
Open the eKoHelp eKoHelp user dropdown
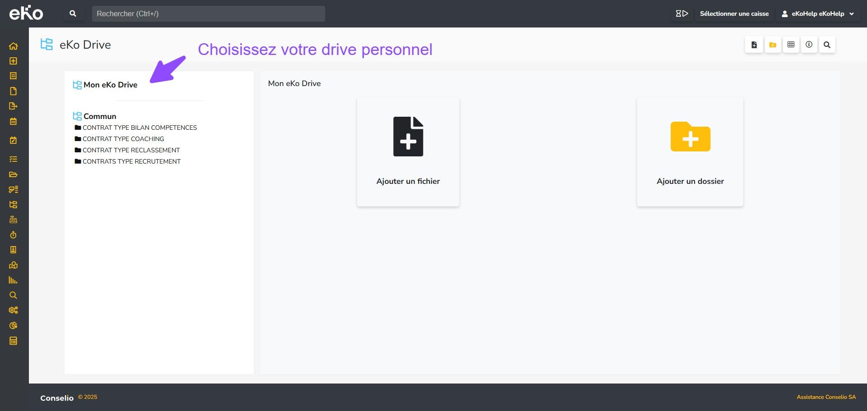pos(817,14)
